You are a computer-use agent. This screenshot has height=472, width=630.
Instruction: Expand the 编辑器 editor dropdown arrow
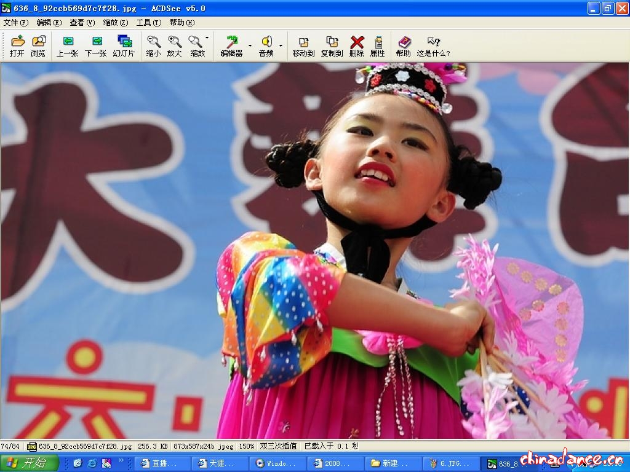click(x=250, y=45)
